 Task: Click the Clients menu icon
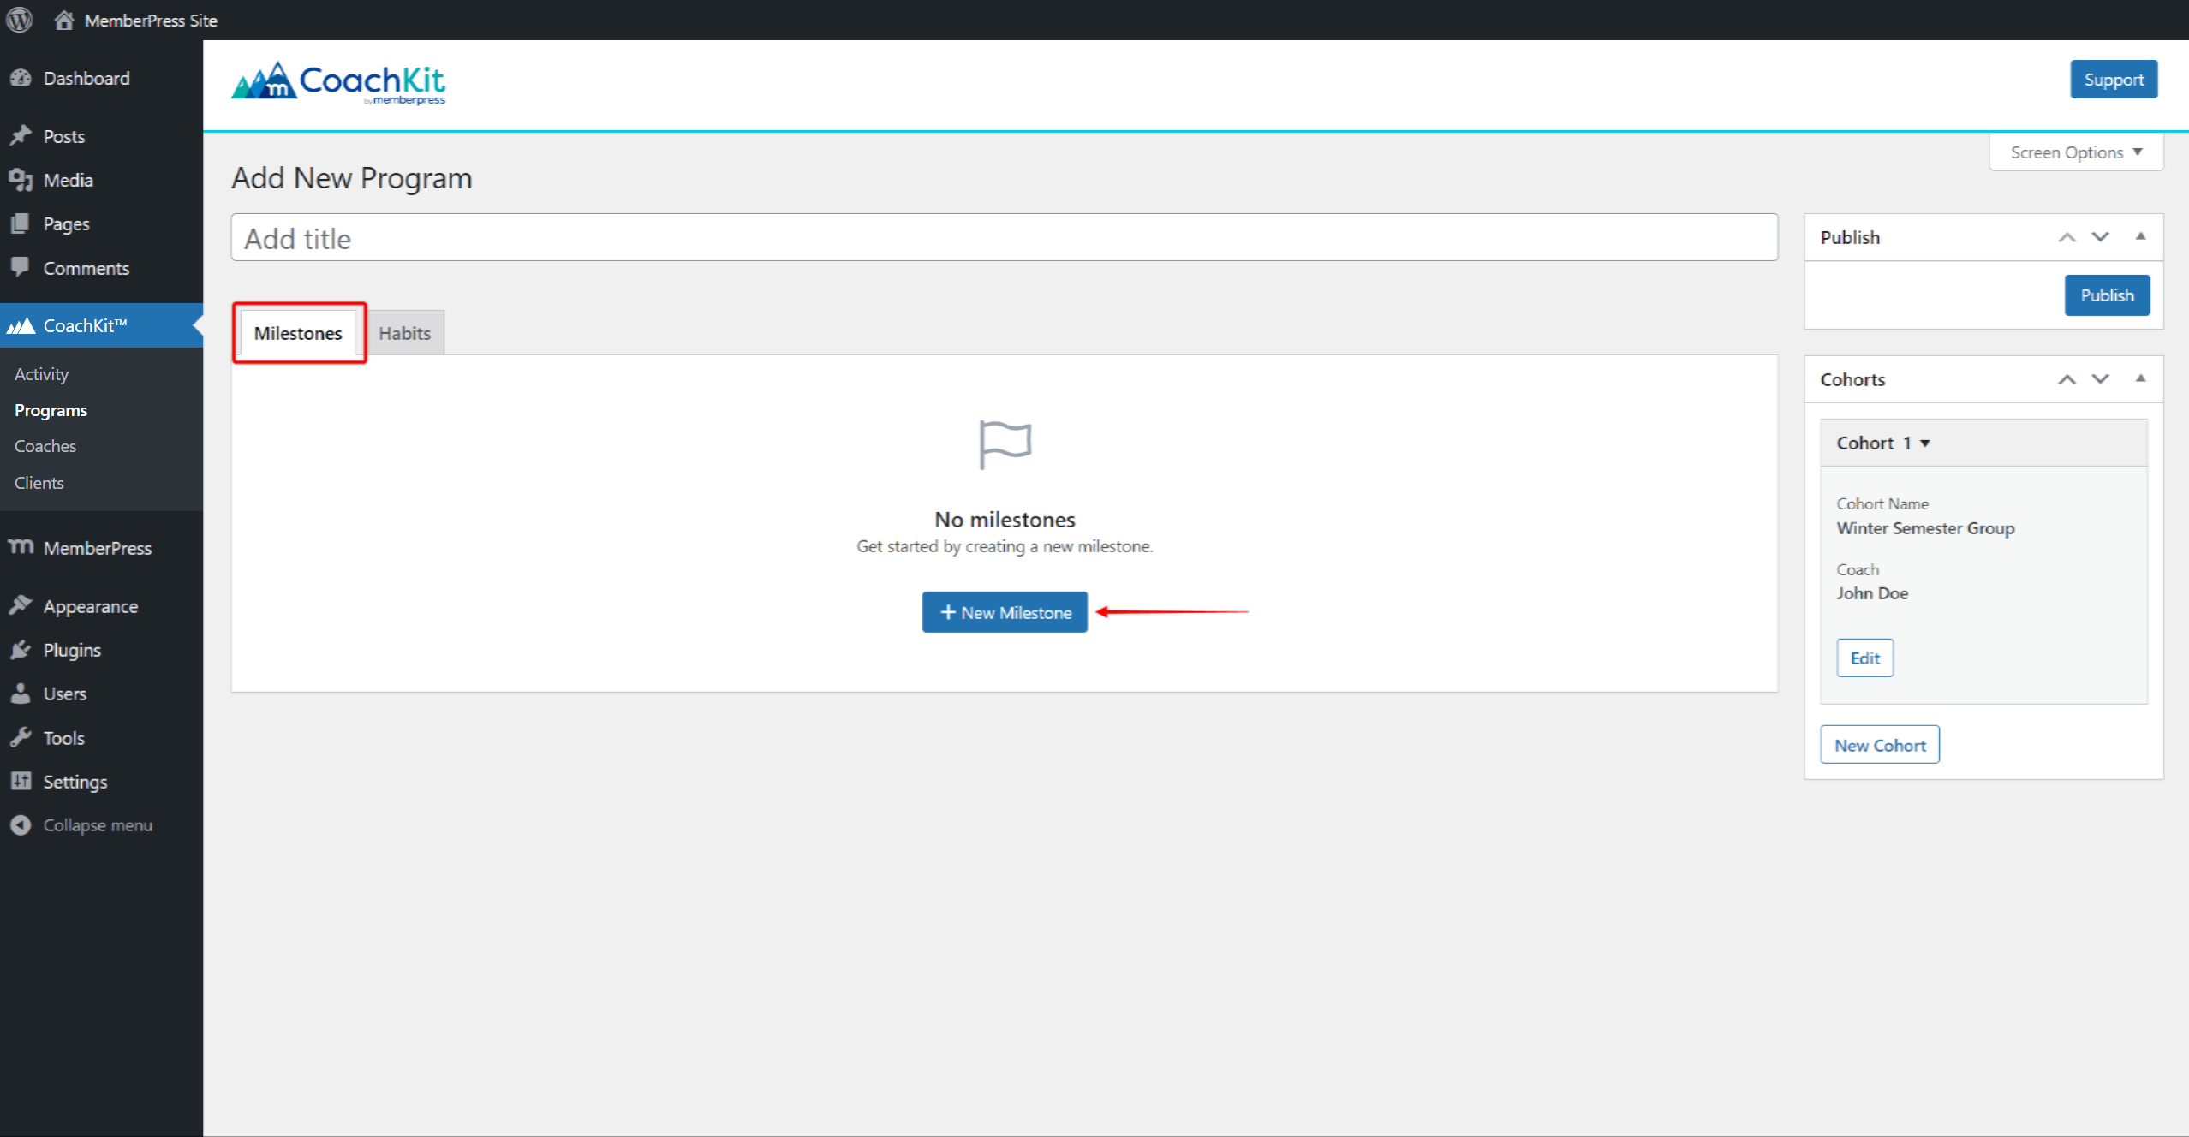point(39,482)
